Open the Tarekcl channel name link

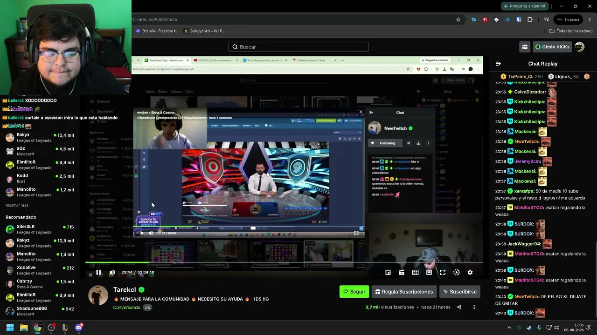pyautogui.click(x=125, y=290)
